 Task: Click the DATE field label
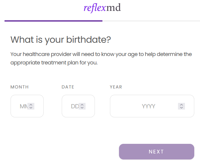[68, 87]
